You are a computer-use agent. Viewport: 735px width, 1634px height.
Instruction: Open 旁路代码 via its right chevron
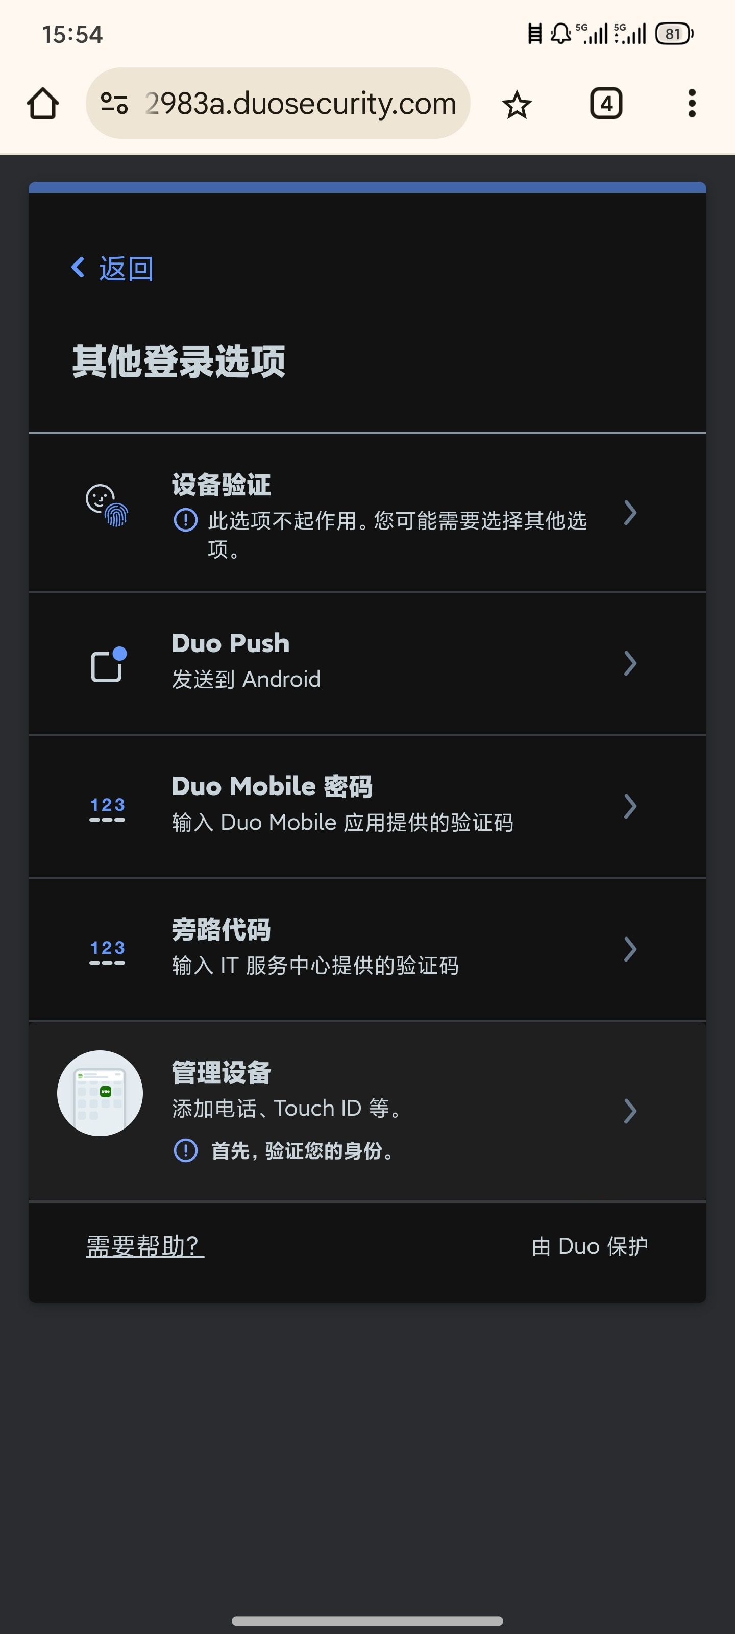point(630,949)
